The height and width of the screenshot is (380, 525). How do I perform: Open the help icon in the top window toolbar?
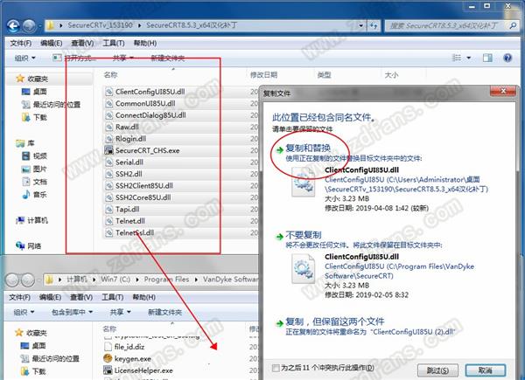pos(507,58)
